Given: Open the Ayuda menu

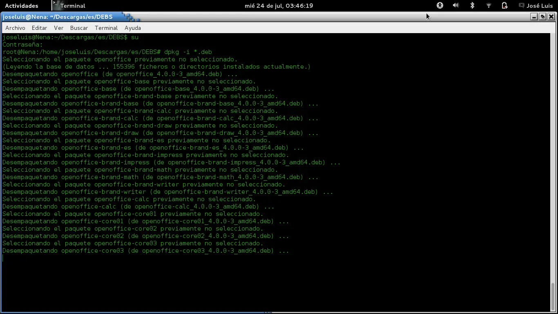Looking at the screenshot, I should pos(133,28).
